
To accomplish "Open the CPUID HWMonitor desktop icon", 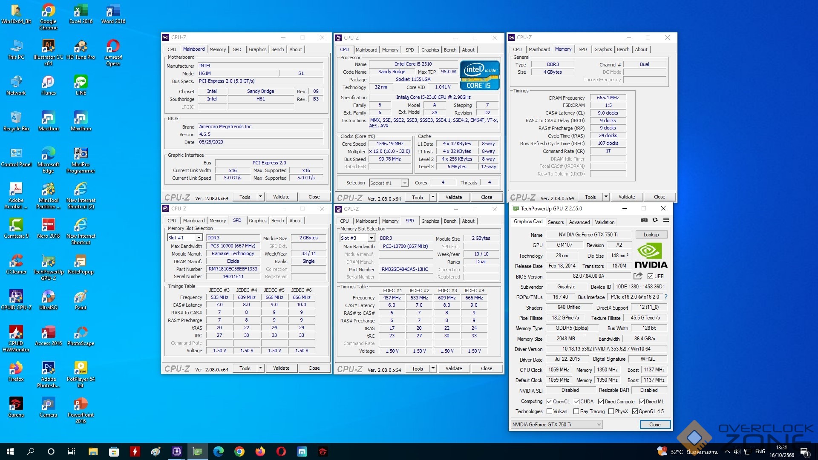I will click(16, 333).
